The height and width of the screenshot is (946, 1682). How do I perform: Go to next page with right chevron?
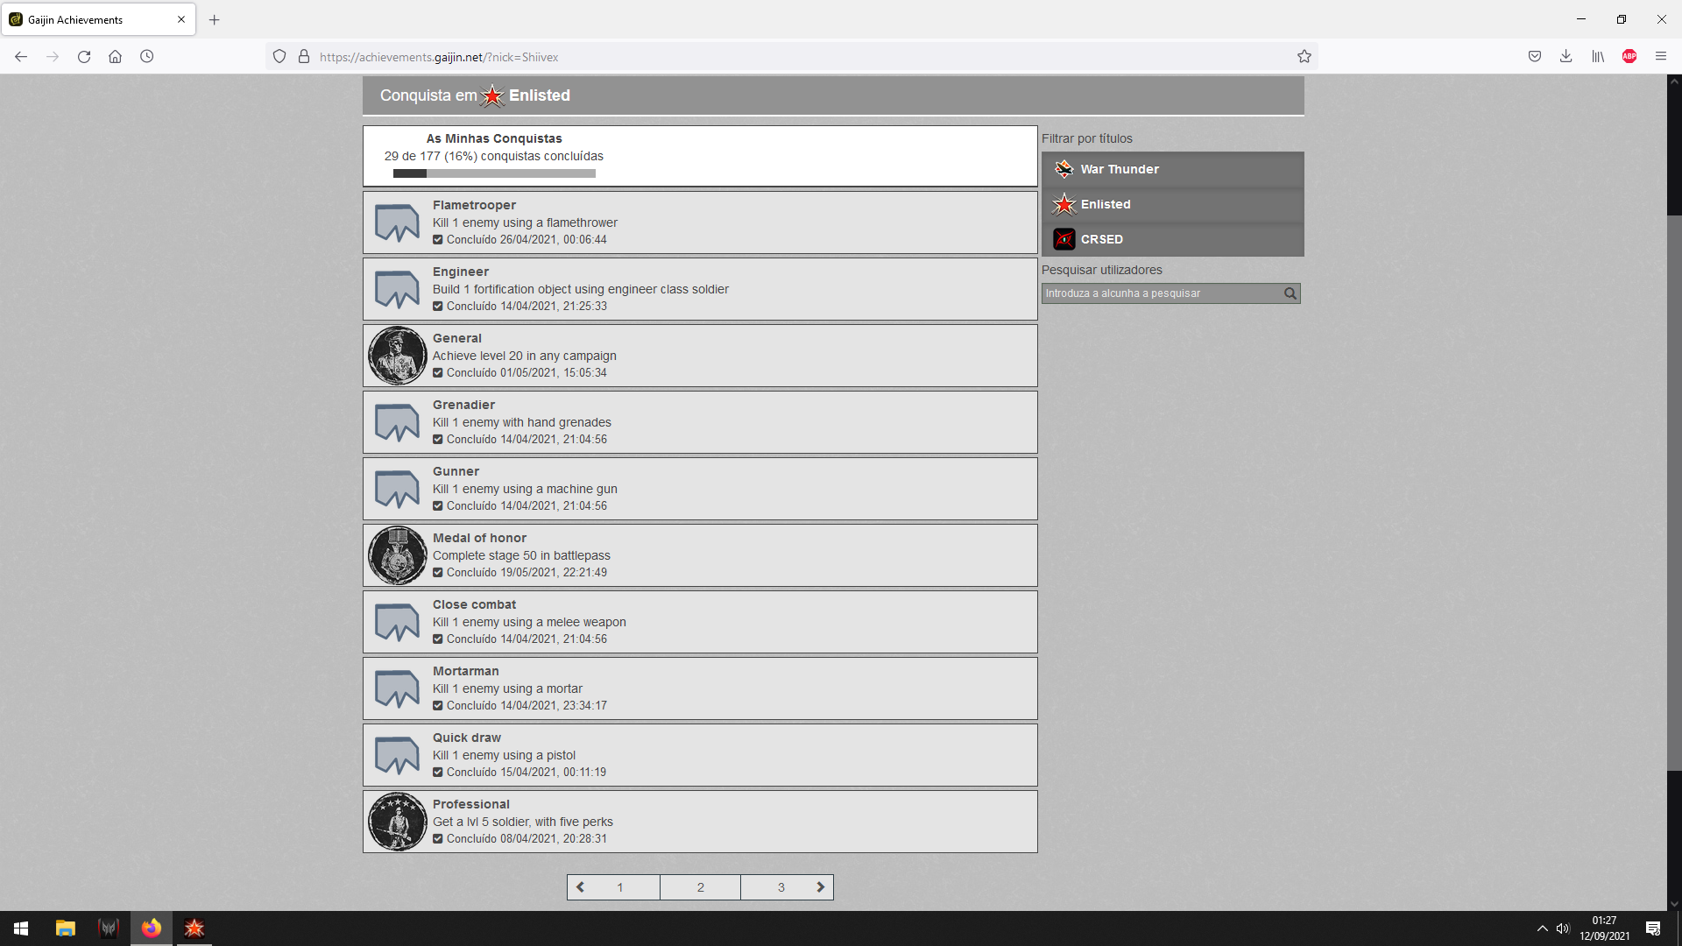(821, 887)
